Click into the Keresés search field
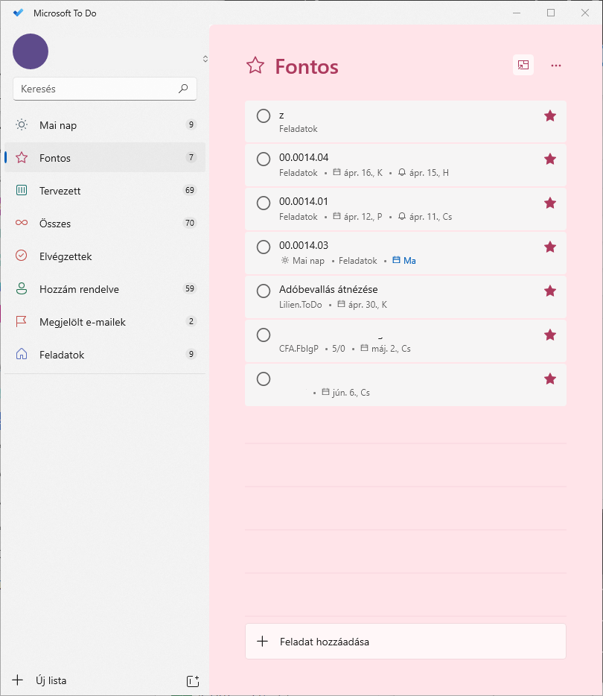Image resolution: width=603 pixels, height=696 pixels. tap(95, 89)
